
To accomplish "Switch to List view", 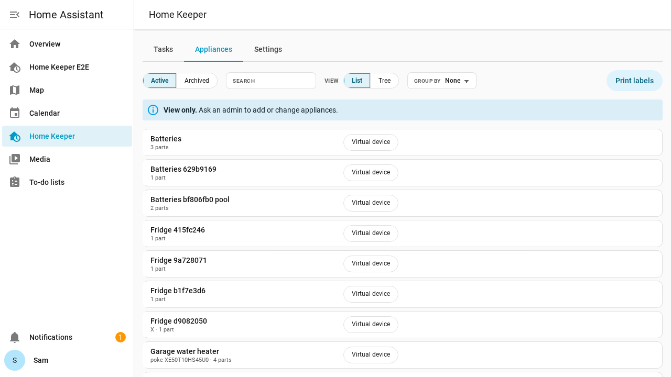I will [357, 81].
